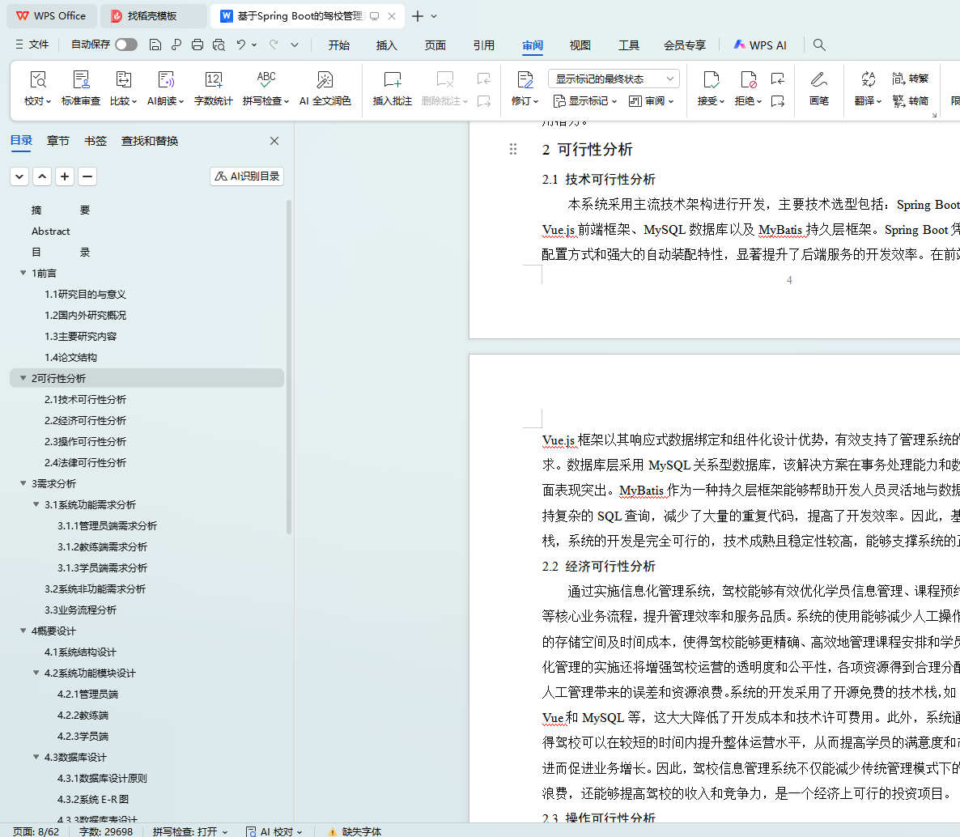Viewport: 960px width, 837px height.
Task: Open the show markup (显示标记) dropdown
Action: [x=585, y=101]
